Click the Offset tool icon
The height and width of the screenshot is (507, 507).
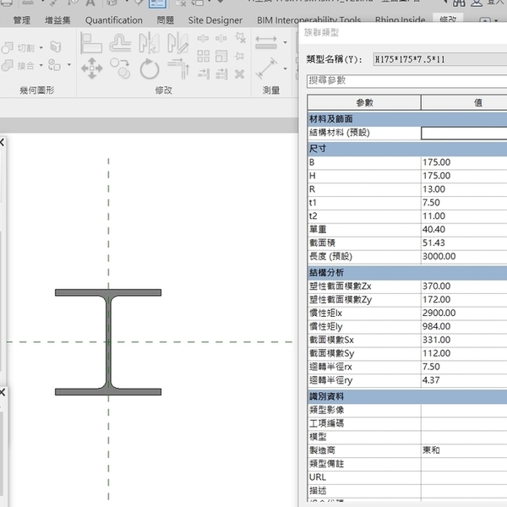click(119, 42)
